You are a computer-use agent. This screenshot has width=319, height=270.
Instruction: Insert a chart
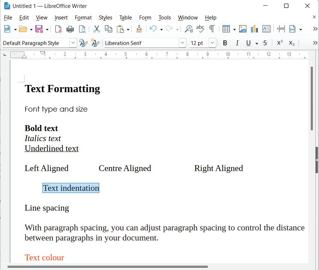[254, 29]
